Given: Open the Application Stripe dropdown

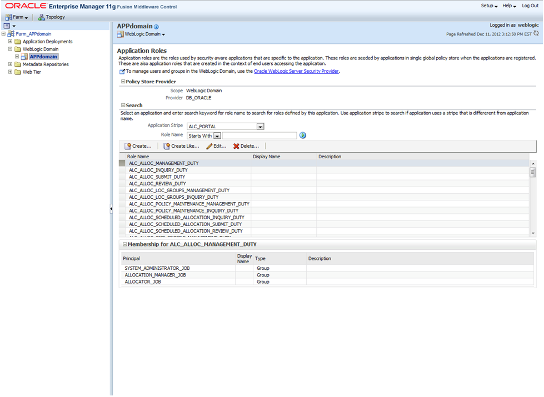Looking at the screenshot, I should 259,125.
